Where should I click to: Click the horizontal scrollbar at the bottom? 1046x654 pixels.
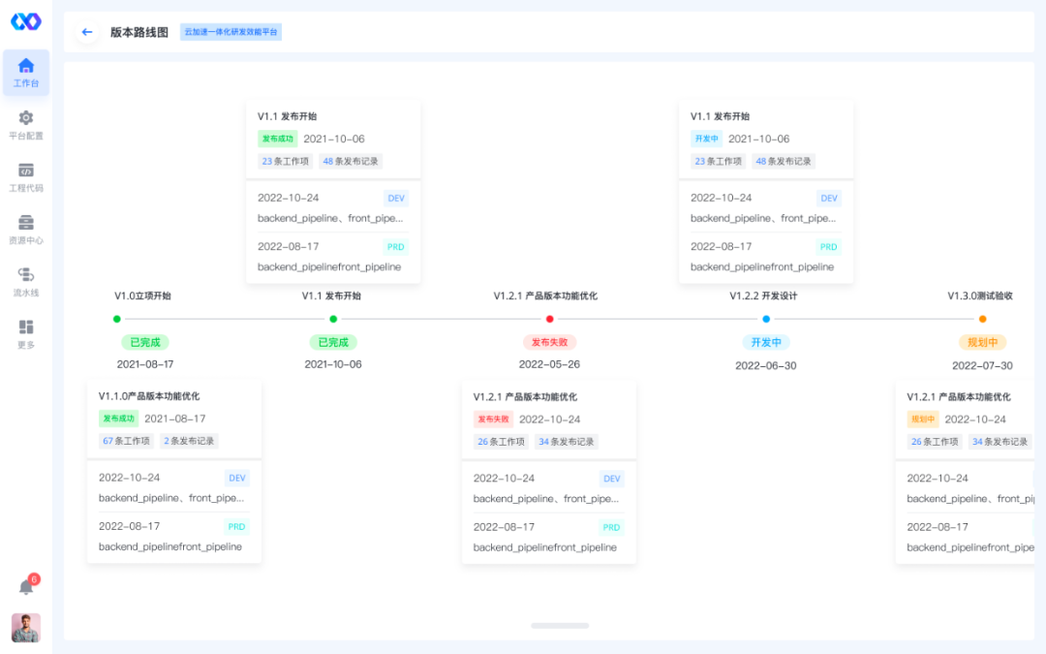click(x=560, y=626)
